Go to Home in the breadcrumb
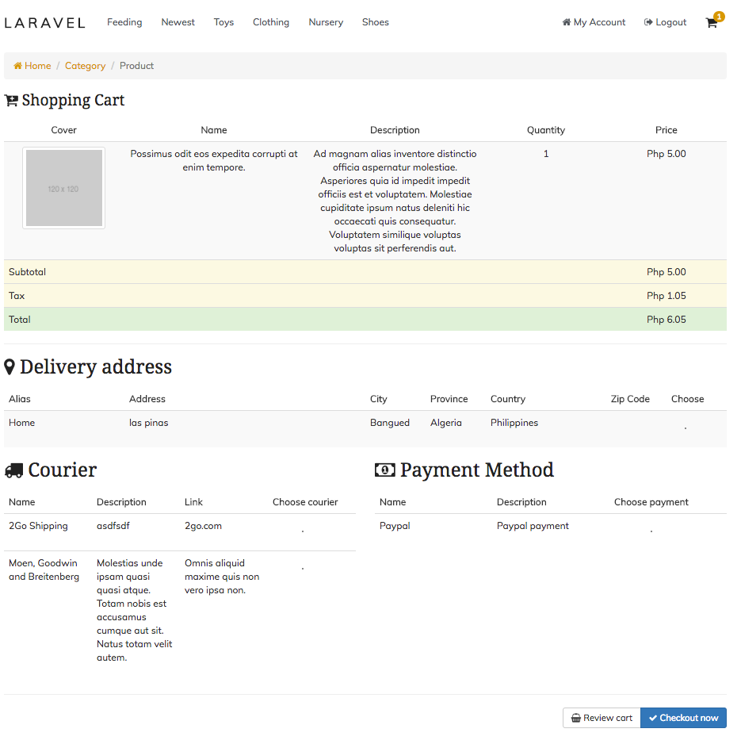Viewport: 741px width, 744px height. 32,66
